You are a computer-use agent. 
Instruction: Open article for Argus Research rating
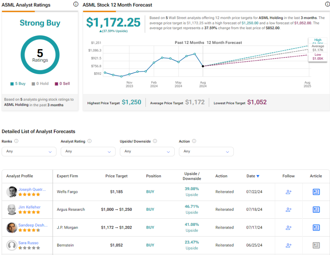tap(316, 209)
